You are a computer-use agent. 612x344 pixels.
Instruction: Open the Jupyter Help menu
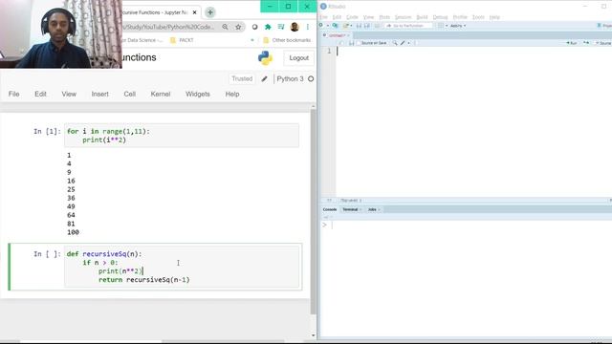point(232,94)
